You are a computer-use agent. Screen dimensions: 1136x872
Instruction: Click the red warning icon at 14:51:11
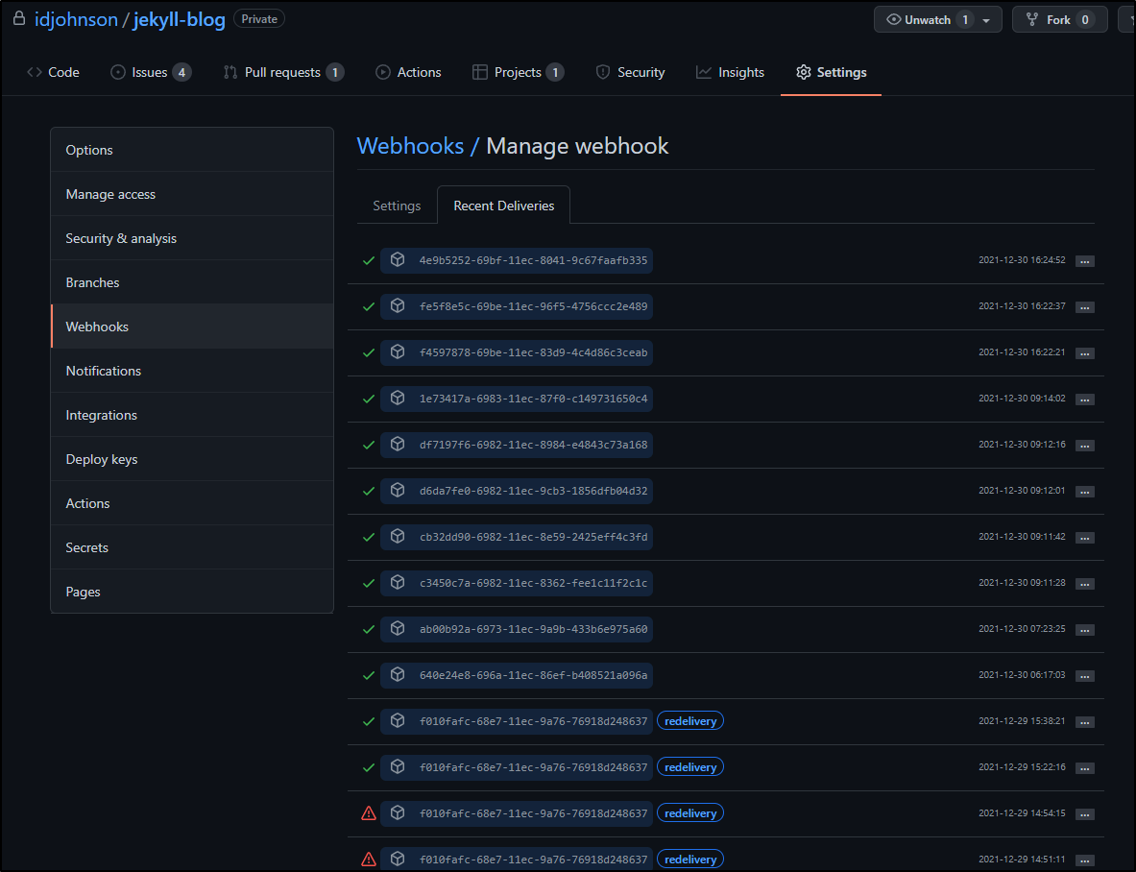(369, 860)
